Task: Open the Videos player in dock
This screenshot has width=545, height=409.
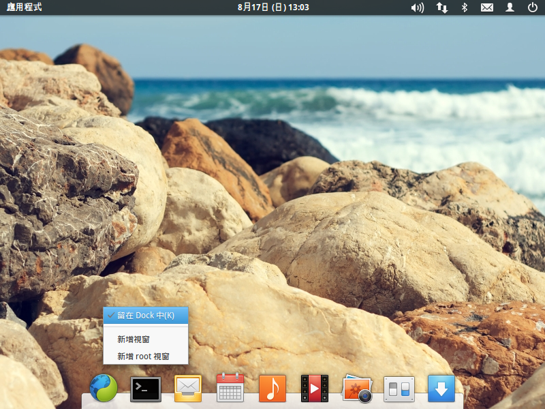Action: (x=315, y=388)
